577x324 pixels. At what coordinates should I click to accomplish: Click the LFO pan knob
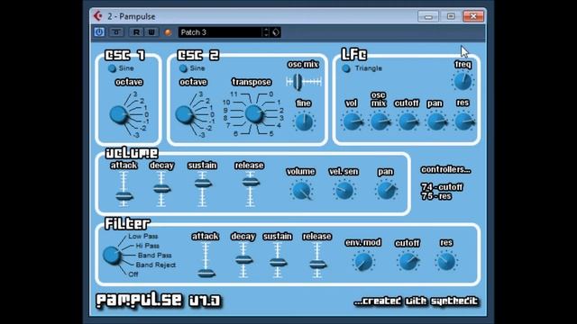click(x=435, y=121)
